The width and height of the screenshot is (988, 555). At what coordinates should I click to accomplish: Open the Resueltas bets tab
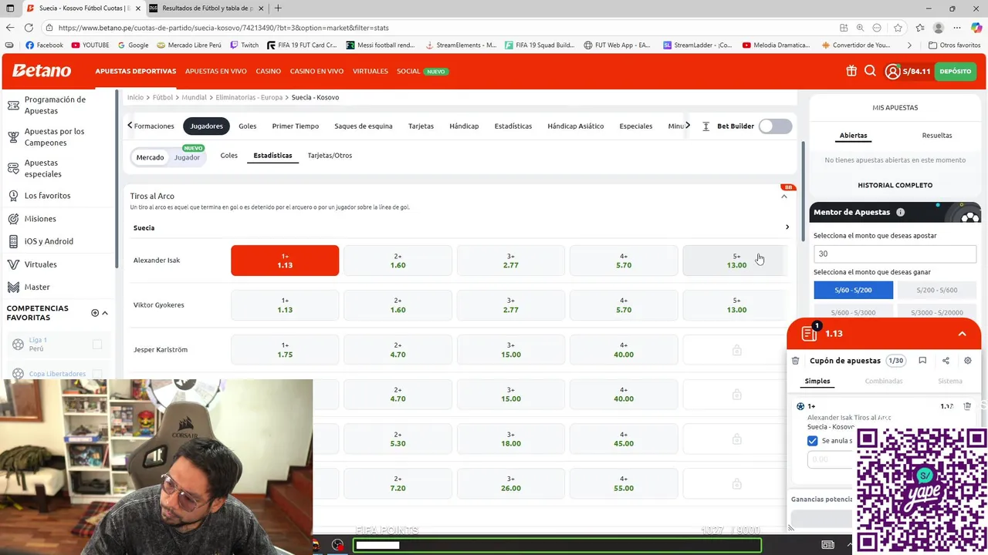(x=937, y=136)
